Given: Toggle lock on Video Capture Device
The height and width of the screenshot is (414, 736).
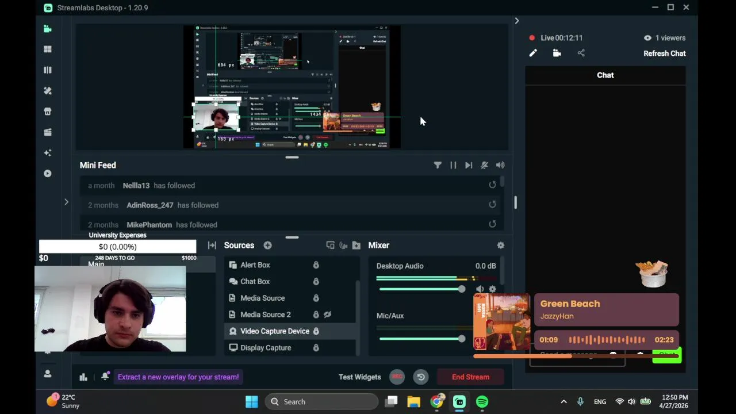Looking at the screenshot, I should 316,331.
